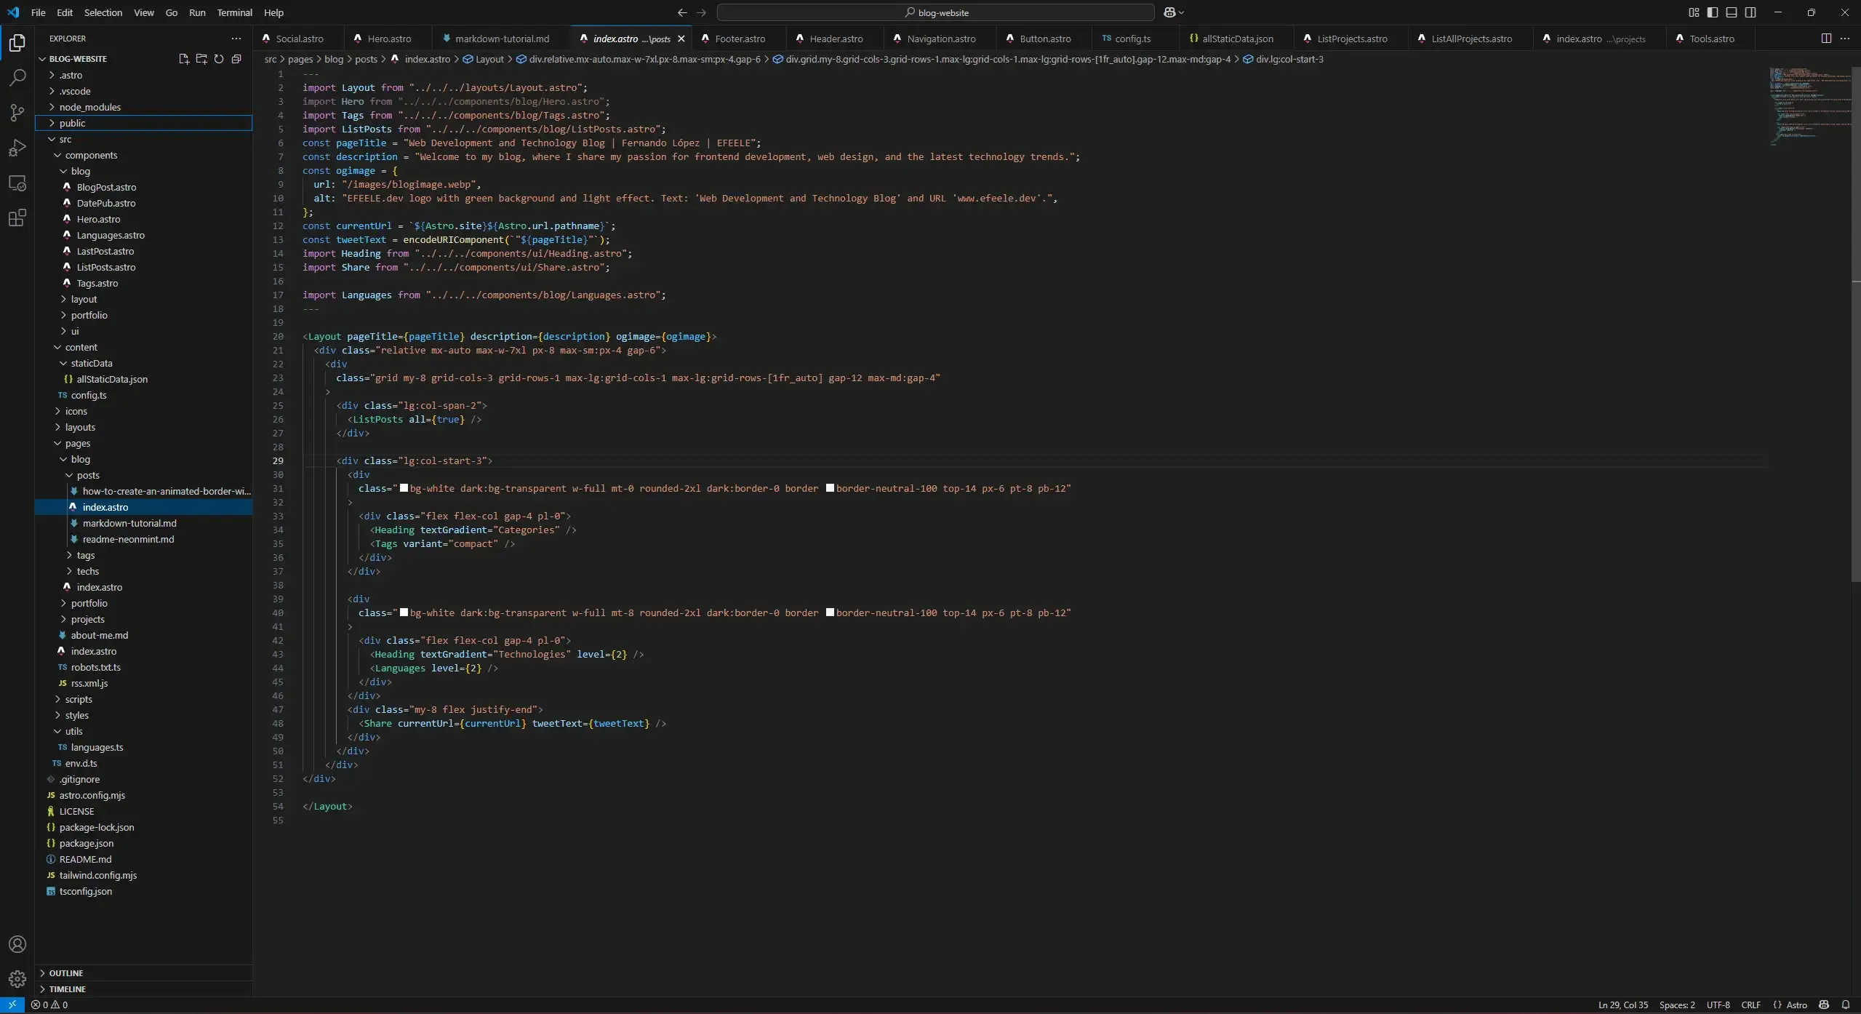Create a new file in the Explorer
This screenshot has width=1861, height=1014.
pos(183,59)
